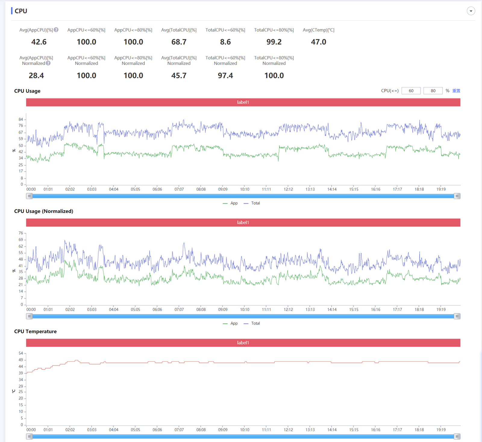Click the Avg(TotalCPU)[%] value 68.7
Screen dimensions: 482x442
pos(179,42)
